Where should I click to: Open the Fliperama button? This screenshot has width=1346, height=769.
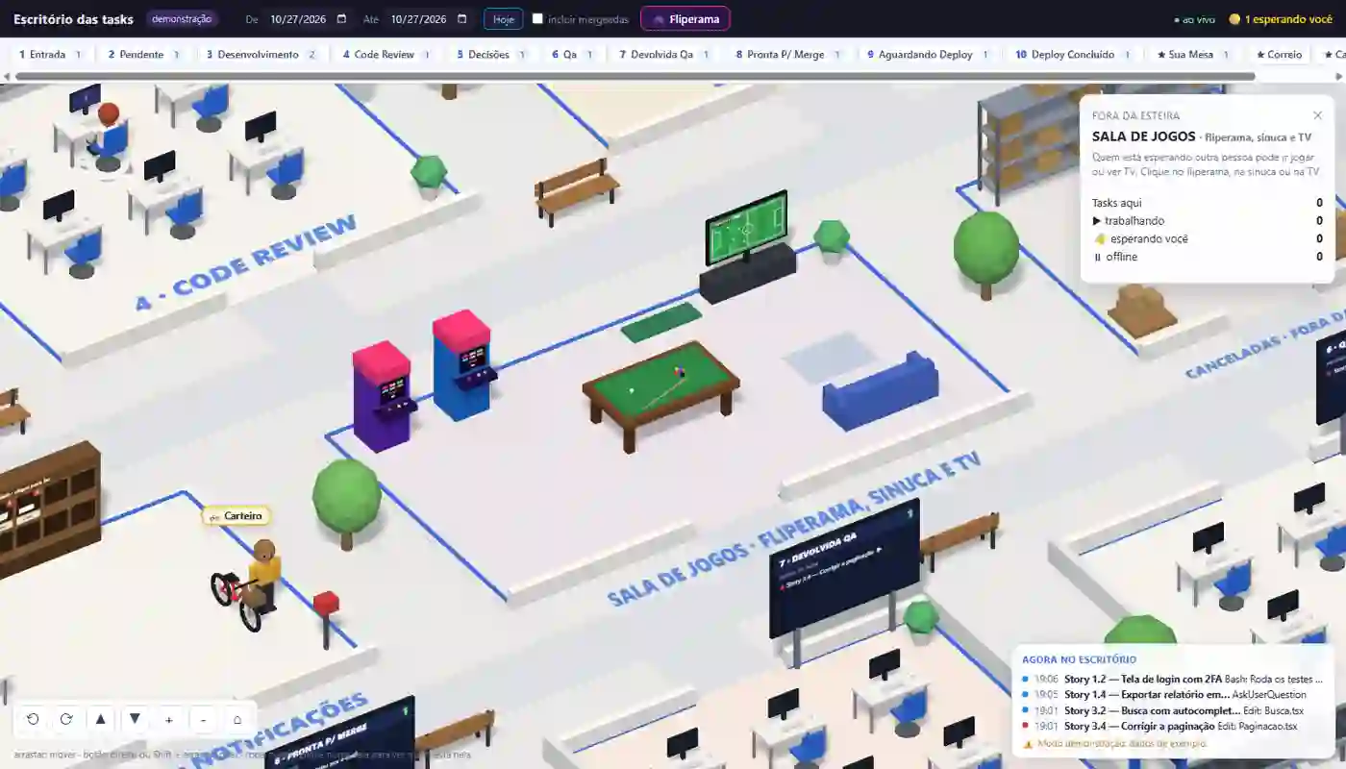tap(685, 19)
